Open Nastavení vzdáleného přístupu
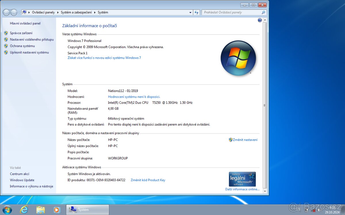Image resolution: width=345 pixels, height=215 pixels. [x=32, y=40]
